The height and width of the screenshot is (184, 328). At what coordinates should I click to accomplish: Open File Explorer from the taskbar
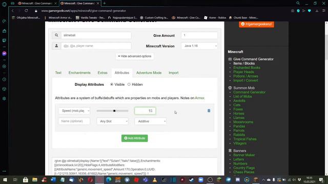click(x=35, y=179)
